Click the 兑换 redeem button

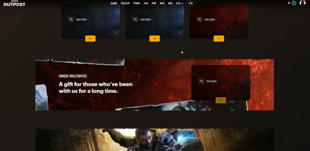click(x=190, y=3)
